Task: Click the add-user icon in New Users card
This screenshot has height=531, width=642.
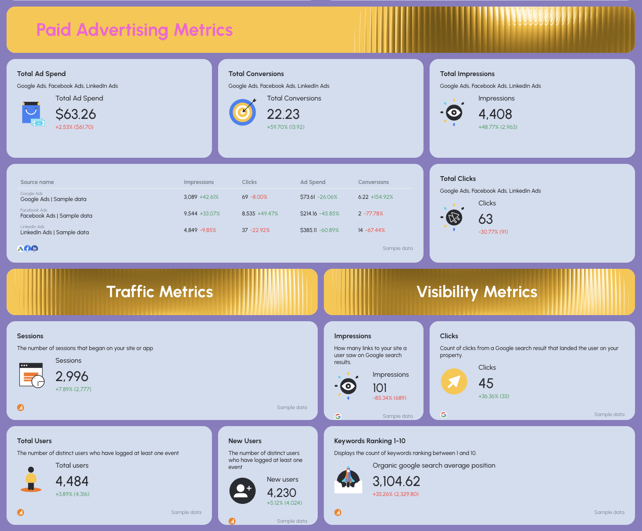Action: point(243,490)
